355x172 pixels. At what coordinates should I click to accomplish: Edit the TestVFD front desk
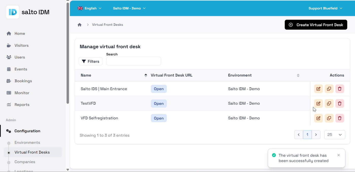[x=318, y=103]
